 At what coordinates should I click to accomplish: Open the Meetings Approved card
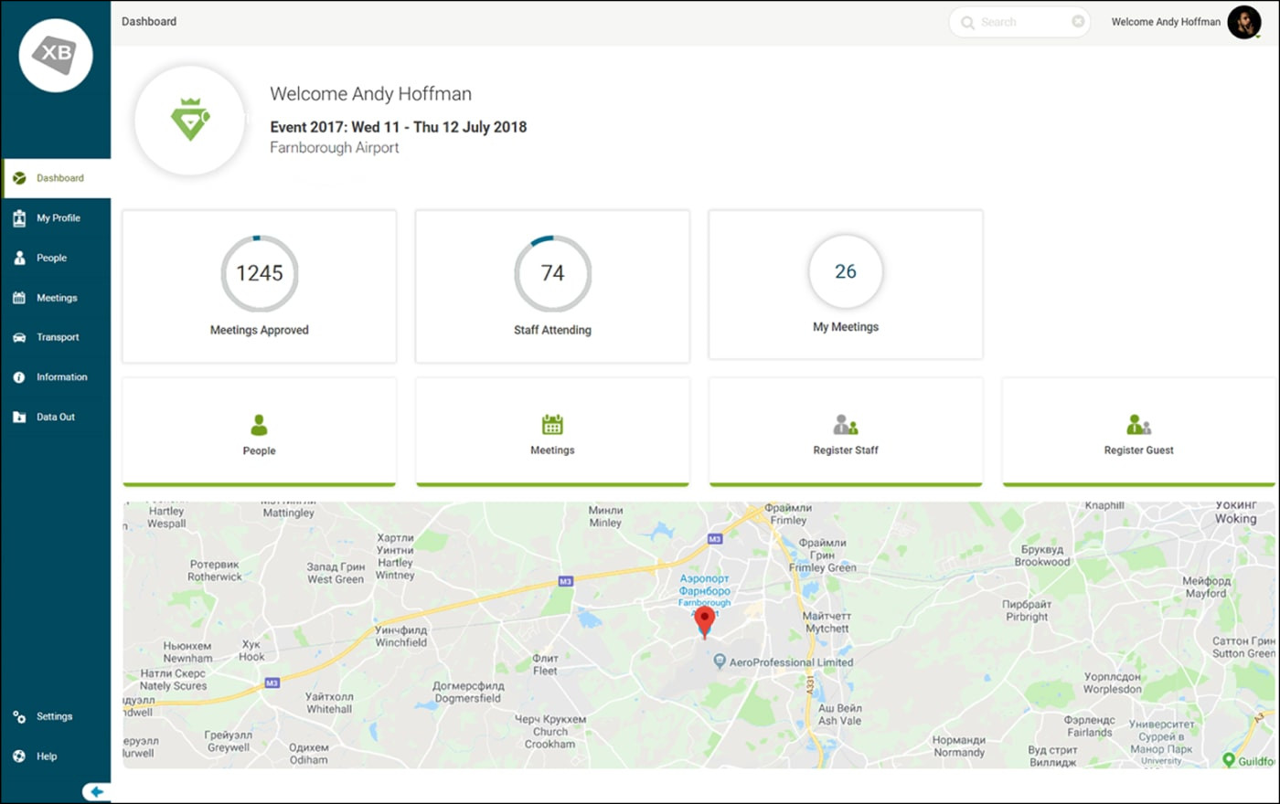pyautogui.click(x=259, y=287)
